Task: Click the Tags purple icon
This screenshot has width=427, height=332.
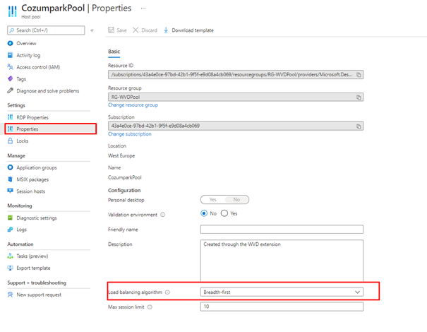Action: (11, 79)
